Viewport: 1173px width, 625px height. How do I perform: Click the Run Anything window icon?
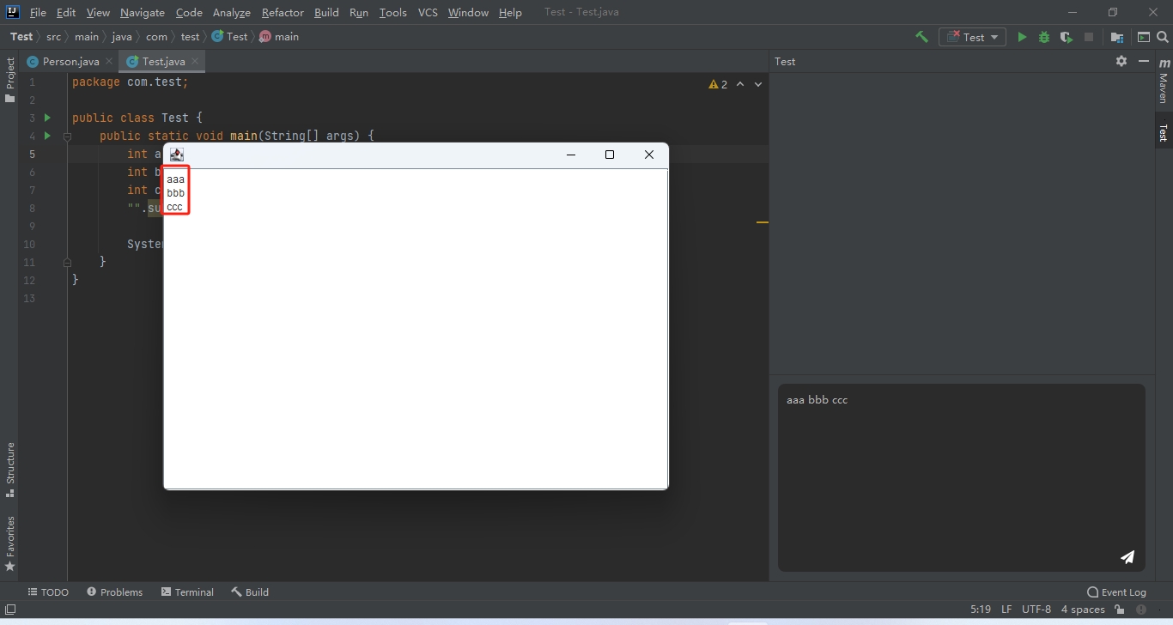[x=1144, y=37]
